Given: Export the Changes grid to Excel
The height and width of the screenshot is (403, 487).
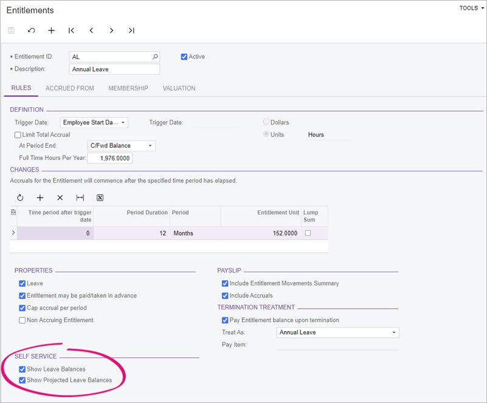Looking at the screenshot, I should pos(100,198).
